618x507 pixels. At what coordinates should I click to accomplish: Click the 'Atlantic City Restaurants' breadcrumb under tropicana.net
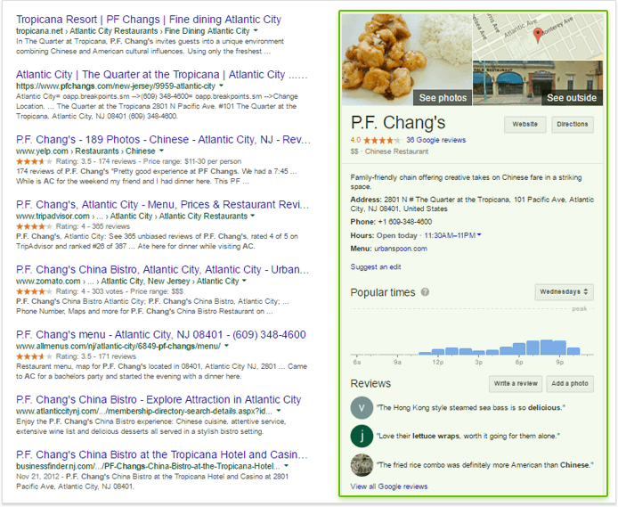114,31
